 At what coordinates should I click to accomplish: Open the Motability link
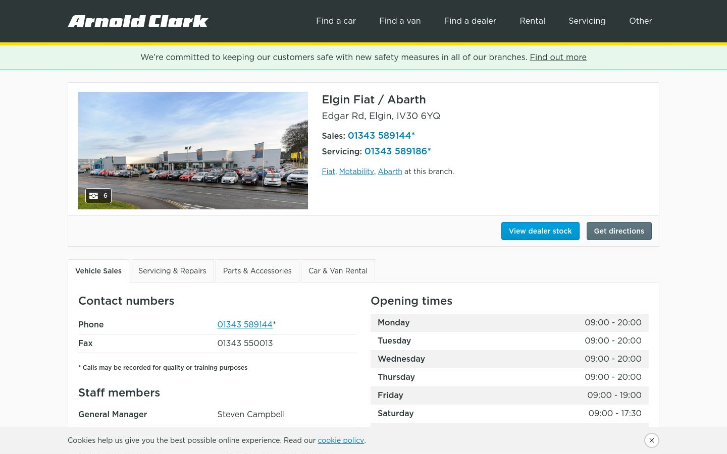[356, 172]
